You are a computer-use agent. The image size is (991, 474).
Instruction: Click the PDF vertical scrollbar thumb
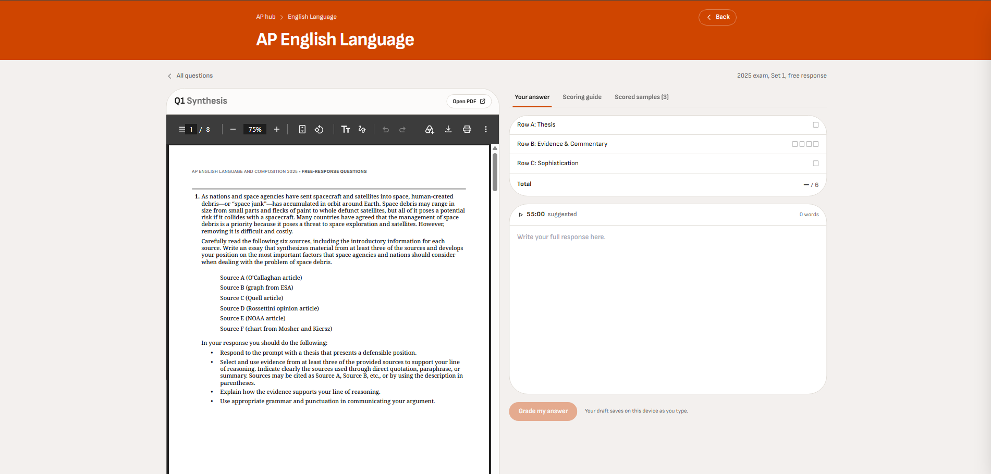tap(495, 172)
